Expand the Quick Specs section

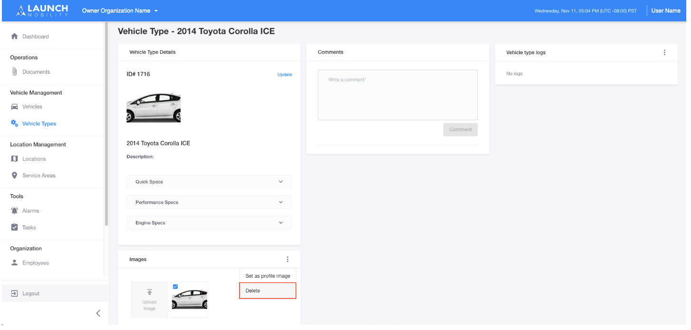[209, 182]
